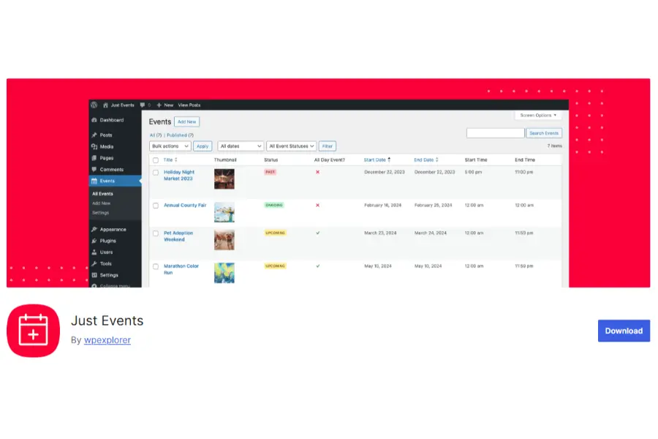This screenshot has width=658, height=439.
Task: Sort table by Start Date column
Action: pyautogui.click(x=377, y=160)
